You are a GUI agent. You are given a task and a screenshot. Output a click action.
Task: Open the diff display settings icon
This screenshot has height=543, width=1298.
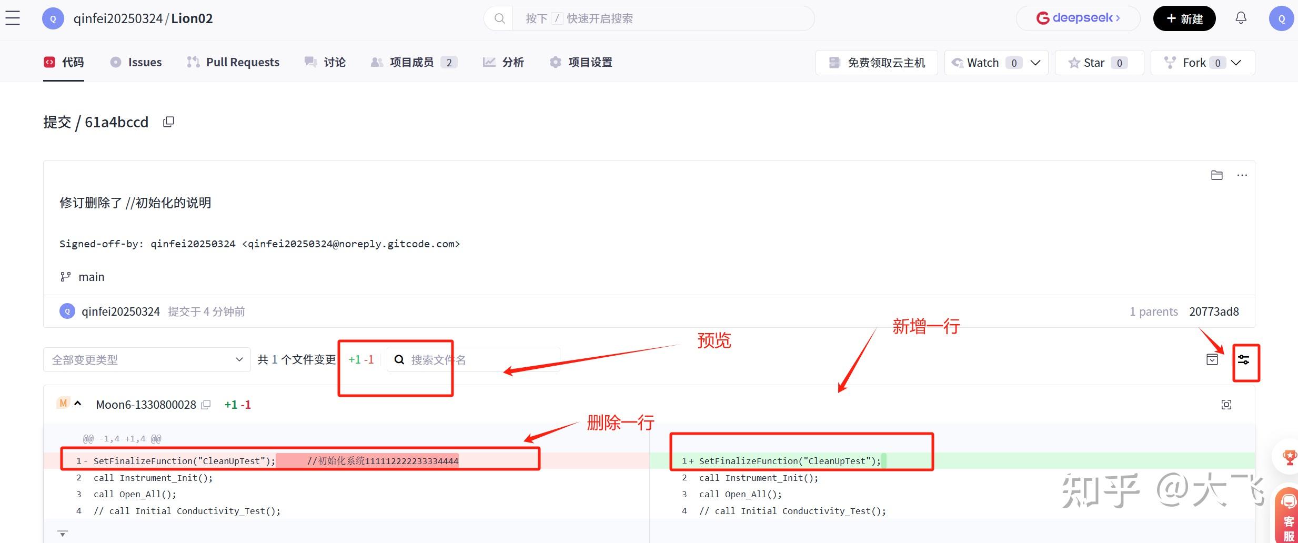(x=1245, y=360)
